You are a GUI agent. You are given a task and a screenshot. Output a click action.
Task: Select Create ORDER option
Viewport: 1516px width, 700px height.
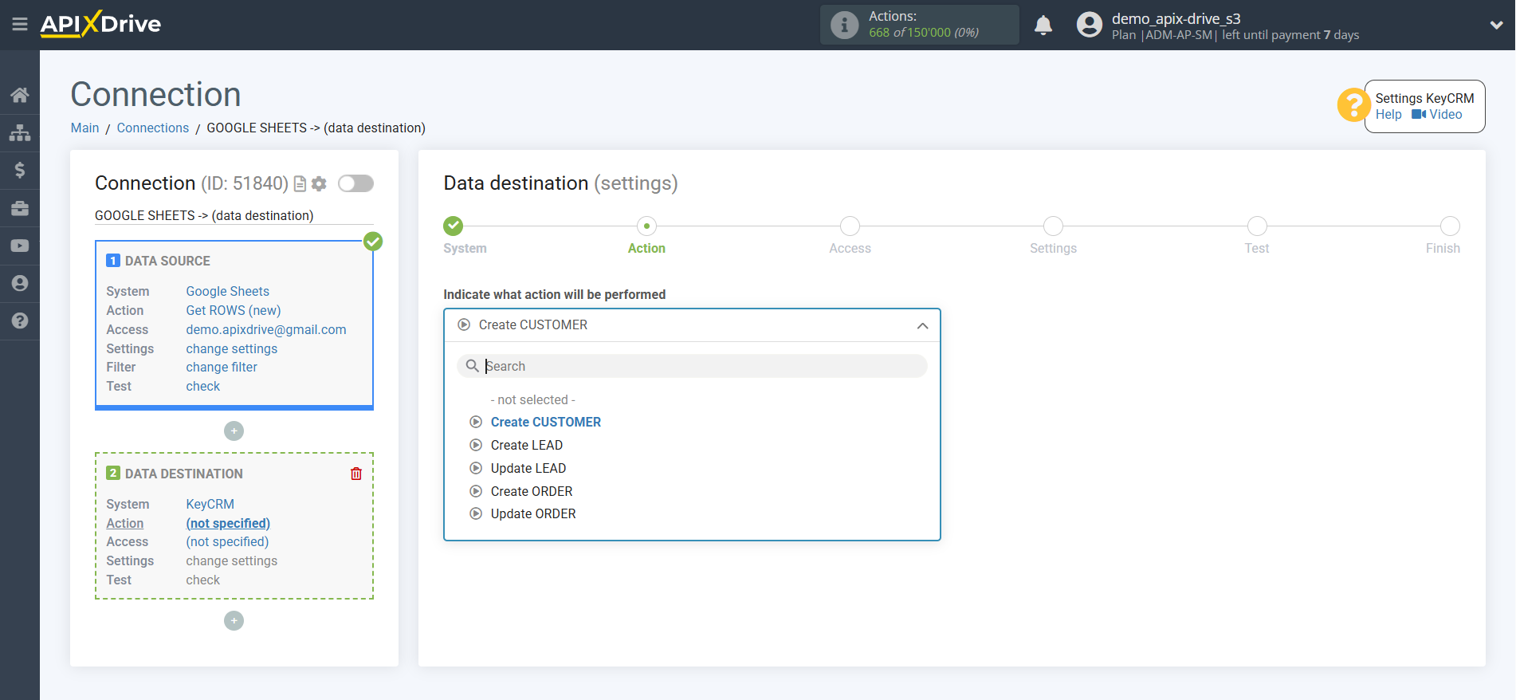[532, 491]
